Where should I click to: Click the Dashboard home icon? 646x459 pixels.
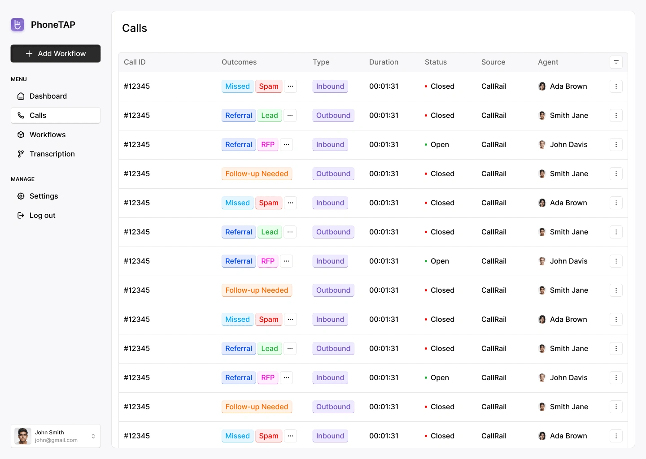pyautogui.click(x=21, y=96)
